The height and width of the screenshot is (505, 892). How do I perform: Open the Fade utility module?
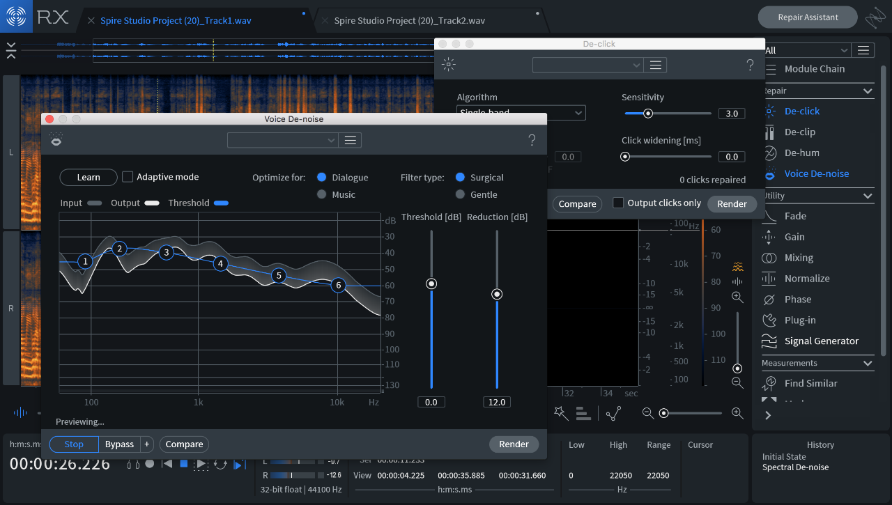point(795,216)
